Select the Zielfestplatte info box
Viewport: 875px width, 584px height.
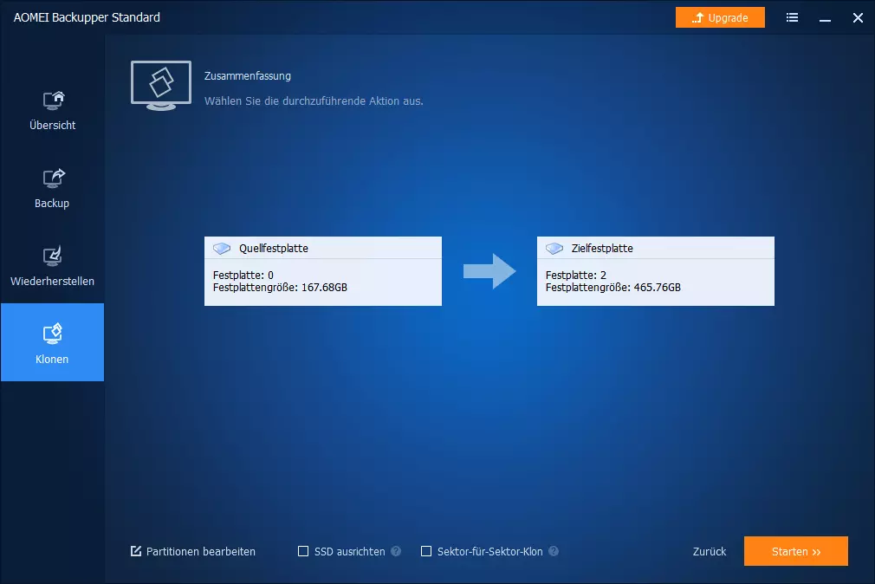click(656, 271)
